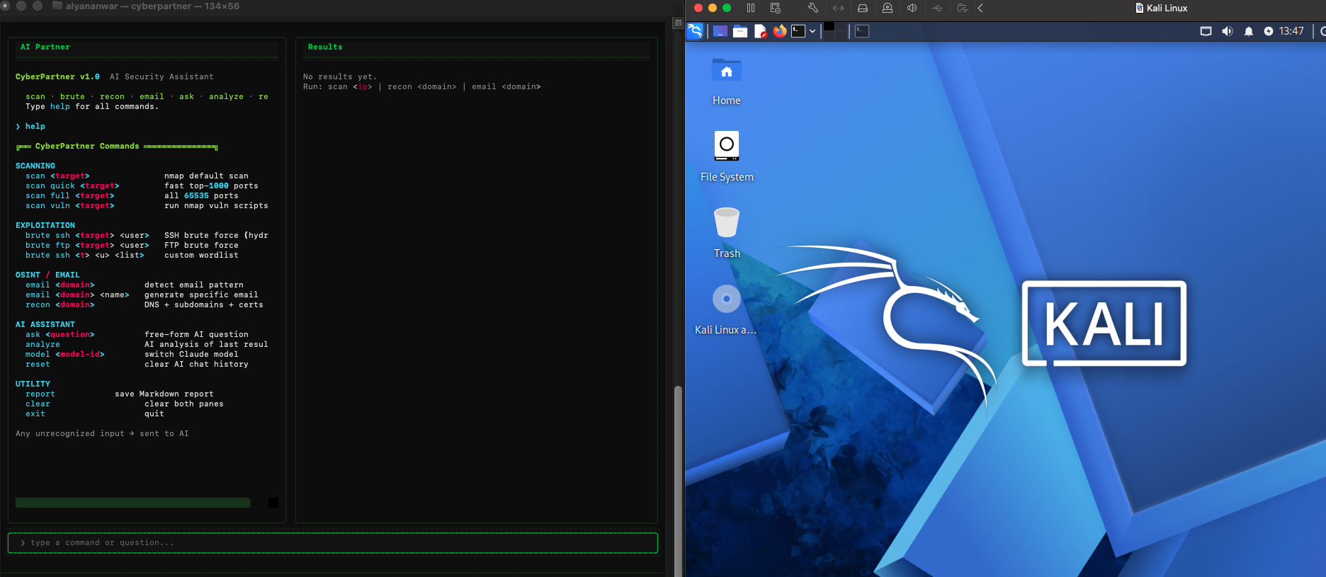Click the sound card icon in VM toolbar
Viewport: 1326px width, 577px height.
pos(912,8)
